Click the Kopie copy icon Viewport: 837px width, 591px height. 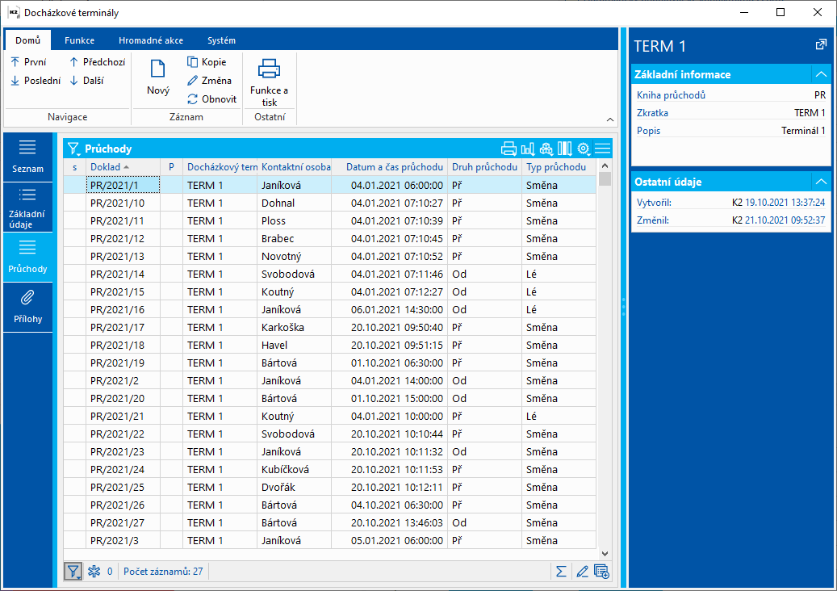193,62
